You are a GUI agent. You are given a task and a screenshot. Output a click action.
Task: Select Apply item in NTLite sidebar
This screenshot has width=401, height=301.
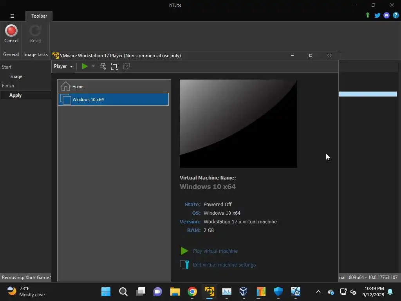pos(15,95)
